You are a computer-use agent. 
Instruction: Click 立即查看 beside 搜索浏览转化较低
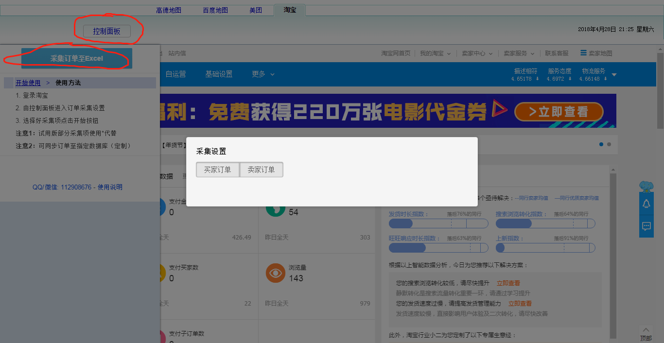click(x=508, y=283)
